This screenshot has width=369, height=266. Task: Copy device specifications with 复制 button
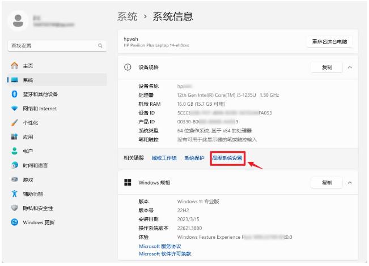326,67
